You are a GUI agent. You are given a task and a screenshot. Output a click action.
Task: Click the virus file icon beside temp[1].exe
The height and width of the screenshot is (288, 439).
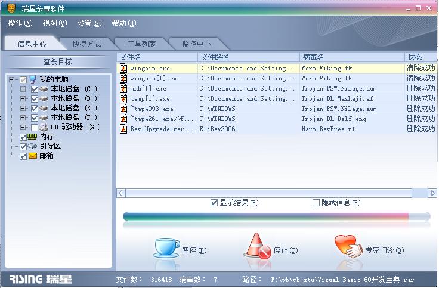pyautogui.click(x=123, y=98)
